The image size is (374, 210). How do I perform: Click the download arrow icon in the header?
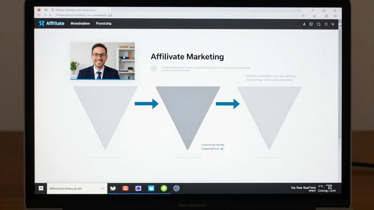[x=333, y=24]
